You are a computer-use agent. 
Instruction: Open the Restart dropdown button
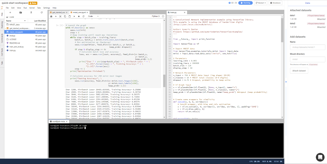[261, 3]
